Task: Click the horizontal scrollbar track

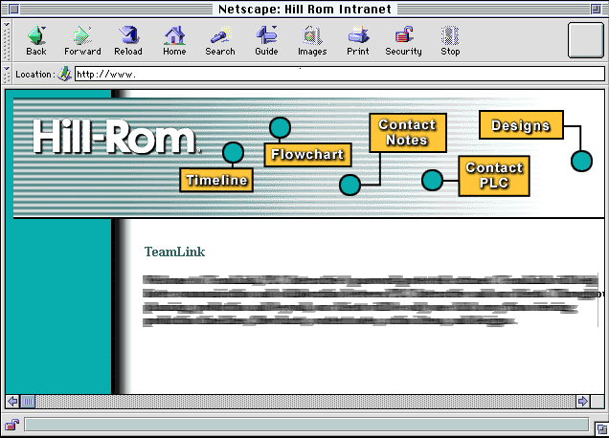Action: (x=305, y=401)
